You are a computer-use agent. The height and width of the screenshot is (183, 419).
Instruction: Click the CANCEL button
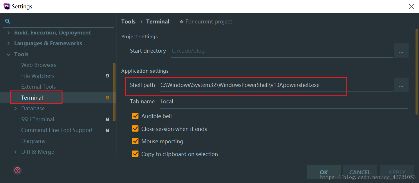pos(360,172)
